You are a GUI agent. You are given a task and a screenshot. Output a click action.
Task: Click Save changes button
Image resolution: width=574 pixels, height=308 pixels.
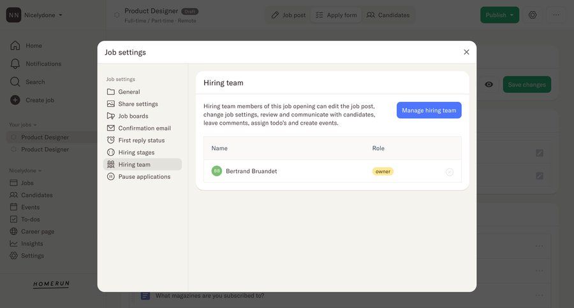tap(527, 85)
